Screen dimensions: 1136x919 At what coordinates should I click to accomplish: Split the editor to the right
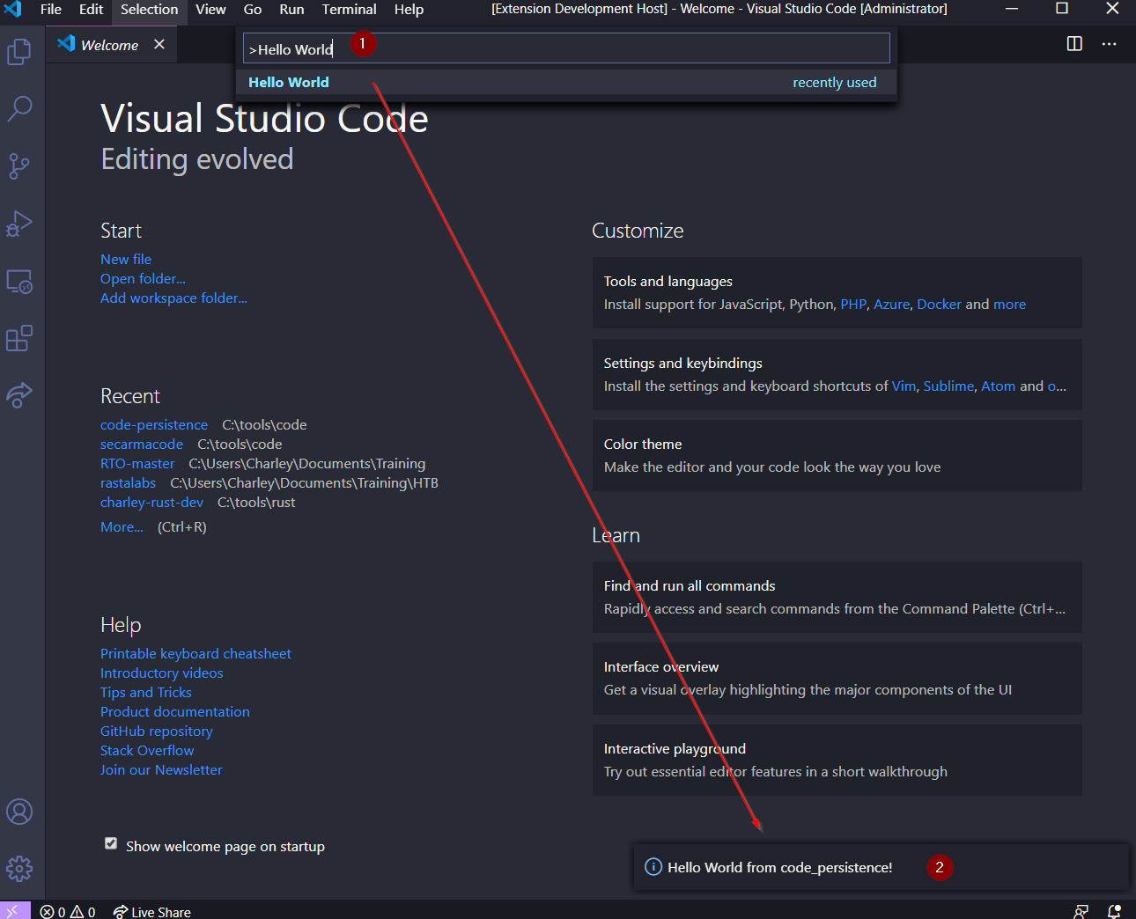pos(1074,44)
